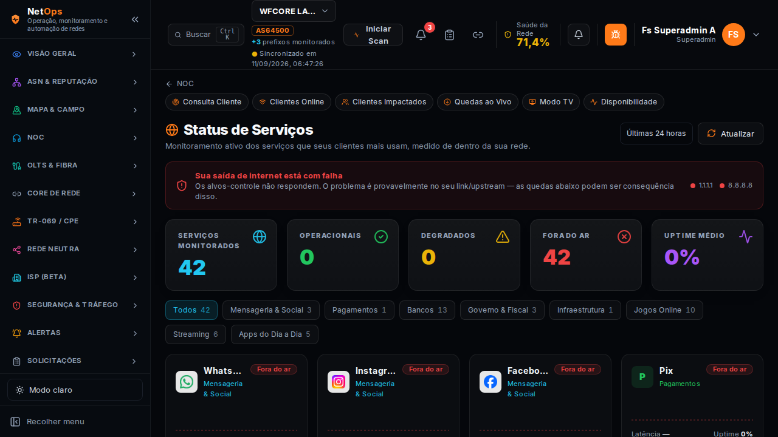Image resolution: width=778 pixels, height=437 pixels.
Task: Click the Facebook service icon
Action: point(491,382)
